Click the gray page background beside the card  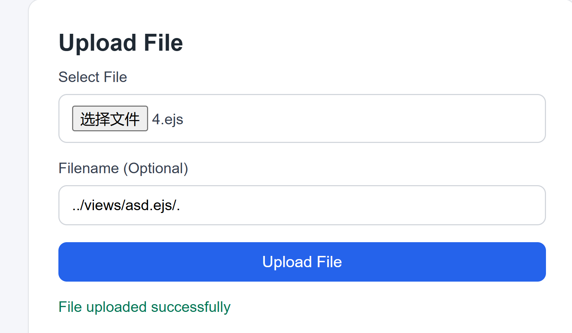13,176
